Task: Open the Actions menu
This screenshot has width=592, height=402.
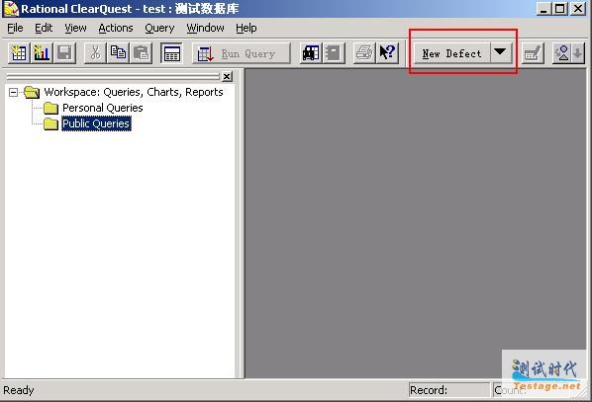Action: pyautogui.click(x=116, y=29)
